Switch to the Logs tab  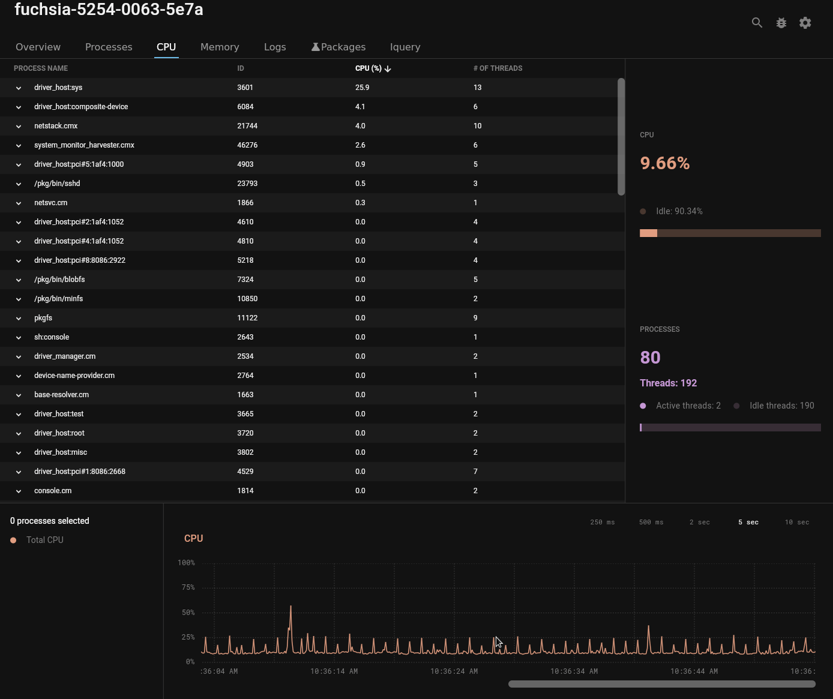pyautogui.click(x=275, y=47)
